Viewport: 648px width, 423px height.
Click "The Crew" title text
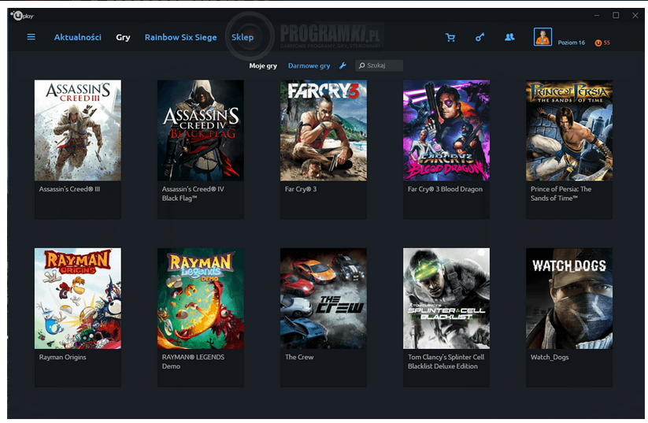point(299,357)
